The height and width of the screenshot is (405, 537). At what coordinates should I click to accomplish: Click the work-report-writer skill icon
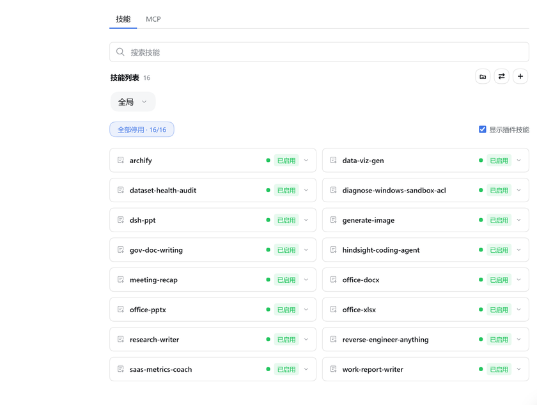(x=333, y=369)
